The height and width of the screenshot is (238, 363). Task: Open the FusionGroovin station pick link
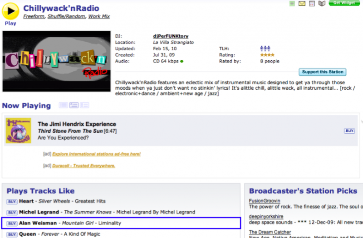pyautogui.click(x=265, y=201)
